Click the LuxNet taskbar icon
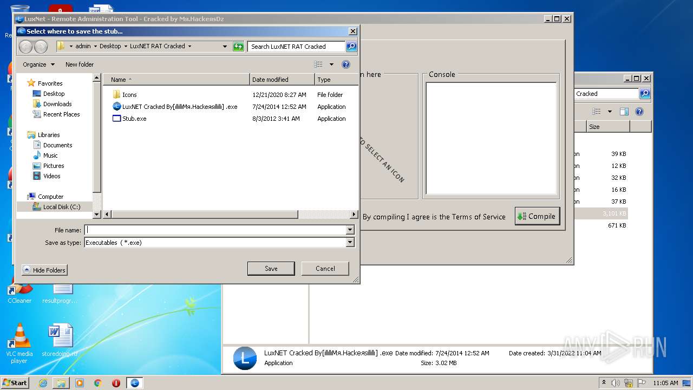Screen dimensions: 693x390 pos(134,383)
